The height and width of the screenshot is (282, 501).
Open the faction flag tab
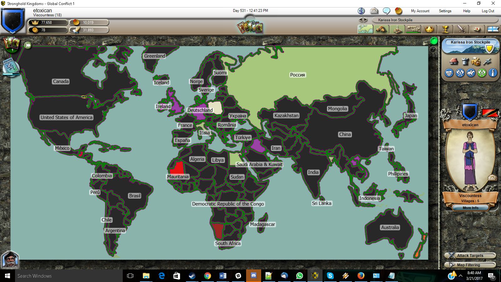493,29
